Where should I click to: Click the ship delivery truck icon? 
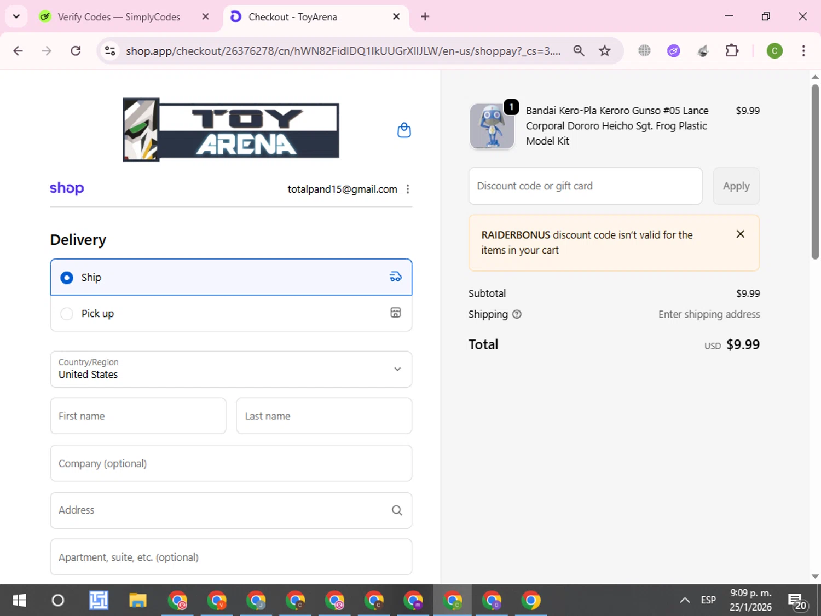pos(395,277)
